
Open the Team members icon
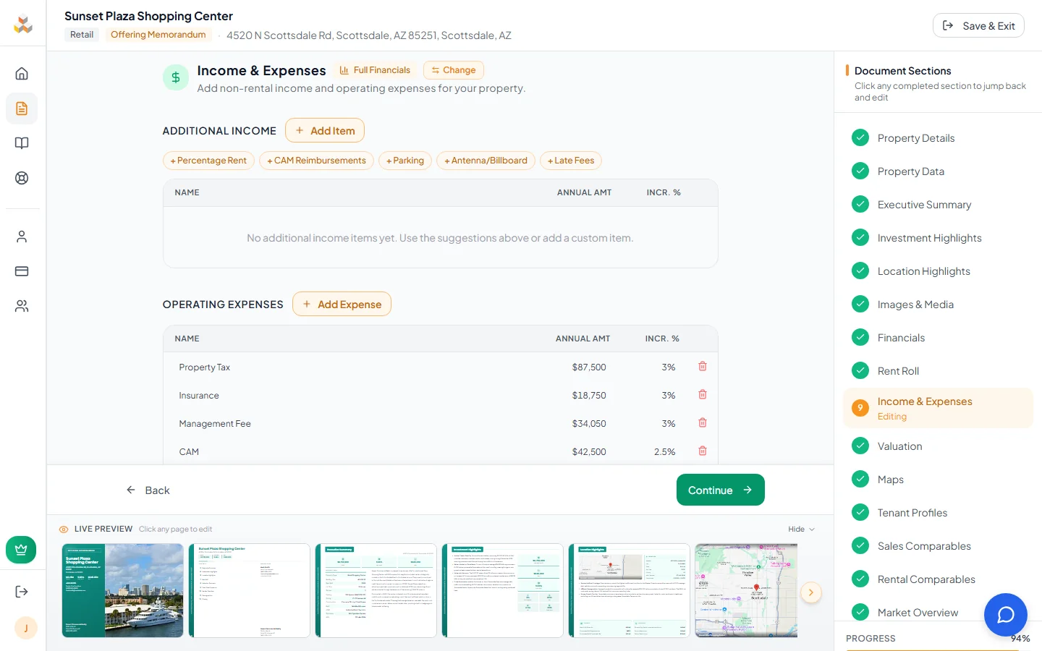click(x=22, y=305)
